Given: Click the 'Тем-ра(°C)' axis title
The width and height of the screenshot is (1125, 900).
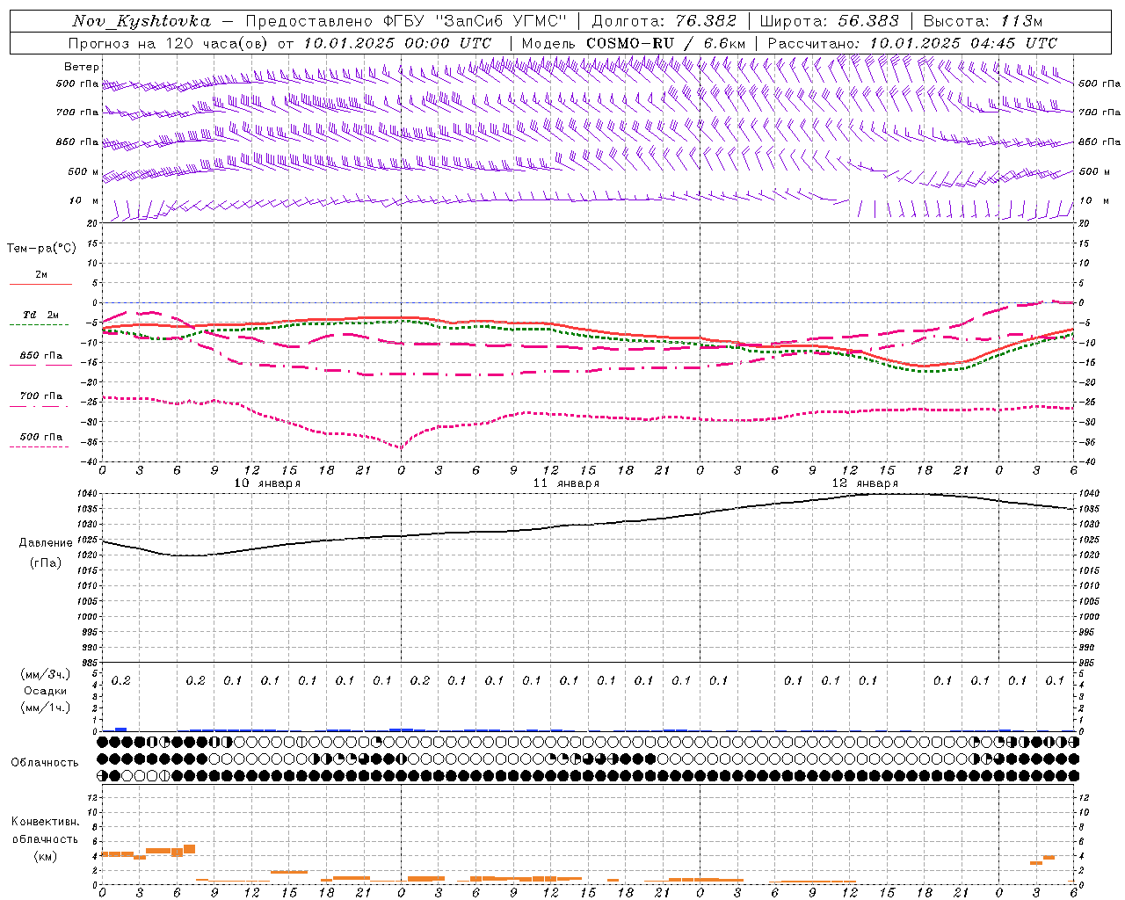Looking at the screenshot, I should point(41,249).
